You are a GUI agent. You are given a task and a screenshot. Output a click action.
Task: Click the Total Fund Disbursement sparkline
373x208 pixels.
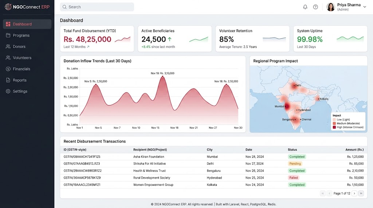[x=122, y=39]
